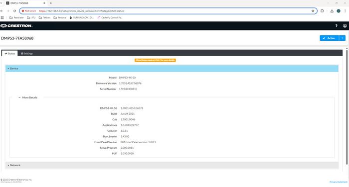Open the user account icon in Crestron header
Image resolution: width=349 pixels, height=187 pixels.
[345, 26]
